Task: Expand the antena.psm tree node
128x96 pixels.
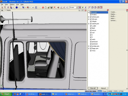Action: tap(89, 17)
